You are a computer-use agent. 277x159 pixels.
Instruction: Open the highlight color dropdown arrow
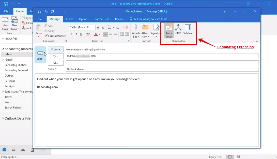[92, 34]
